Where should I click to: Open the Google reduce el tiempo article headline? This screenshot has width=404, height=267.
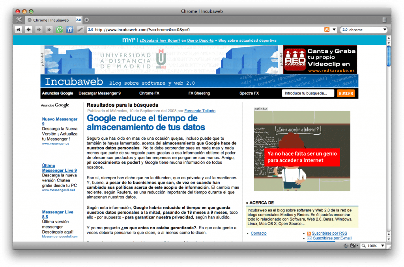click(x=146, y=122)
